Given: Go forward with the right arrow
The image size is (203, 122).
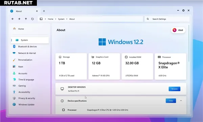Looking at the screenshot, I should pos(19,19).
